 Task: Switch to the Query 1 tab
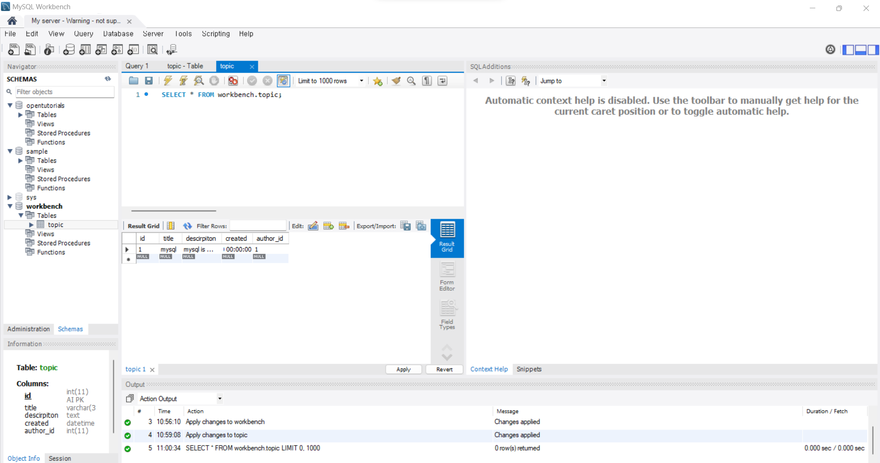(137, 66)
